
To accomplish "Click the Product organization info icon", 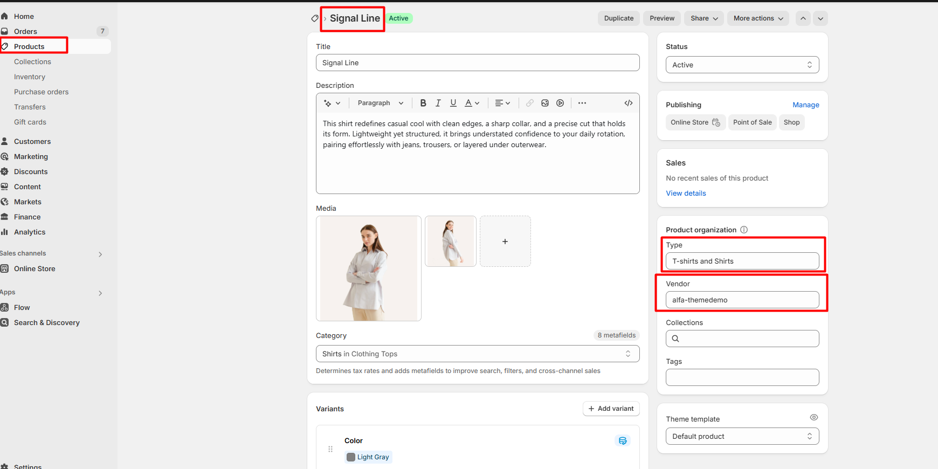I will 744,230.
